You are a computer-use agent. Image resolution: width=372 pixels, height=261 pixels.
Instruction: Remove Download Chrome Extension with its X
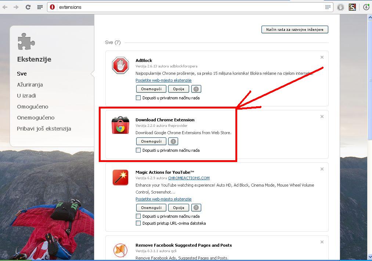click(x=322, y=117)
